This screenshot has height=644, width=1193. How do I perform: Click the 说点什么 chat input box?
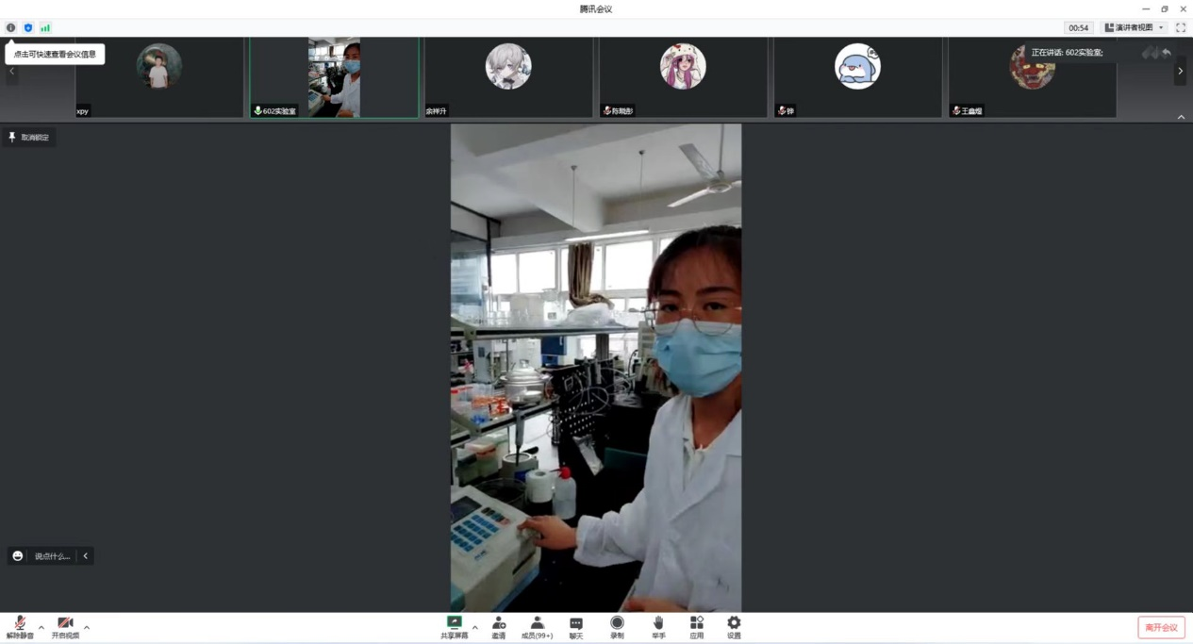(52, 556)
